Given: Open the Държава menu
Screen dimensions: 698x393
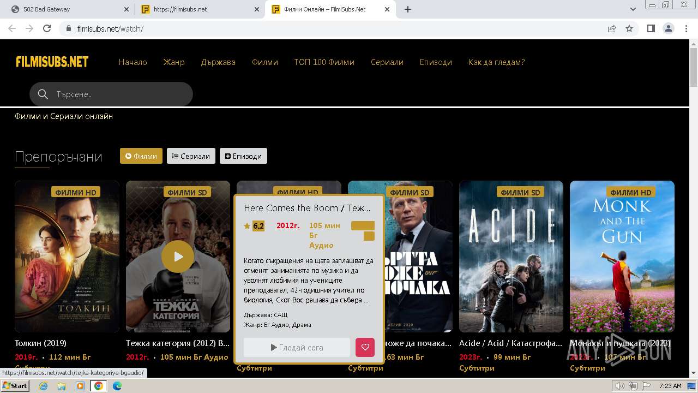Looking at the screenshot, I should (x=218, y=62).
